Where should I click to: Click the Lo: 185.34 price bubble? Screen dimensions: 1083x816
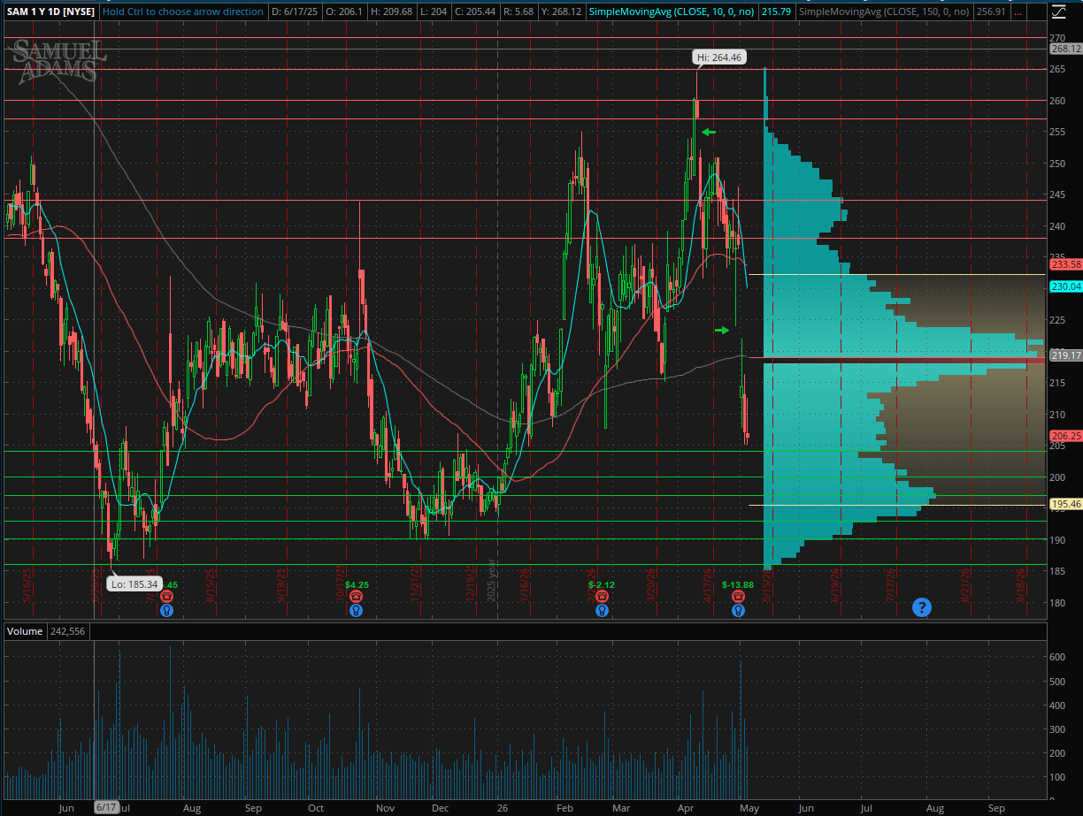133,584
